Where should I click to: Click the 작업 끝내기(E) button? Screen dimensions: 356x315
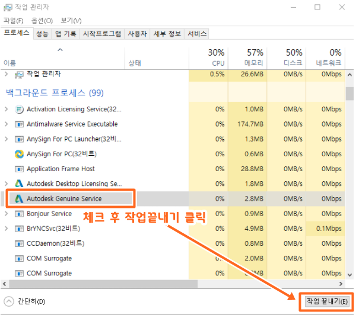pyautogui.click(x=327, y=301)
